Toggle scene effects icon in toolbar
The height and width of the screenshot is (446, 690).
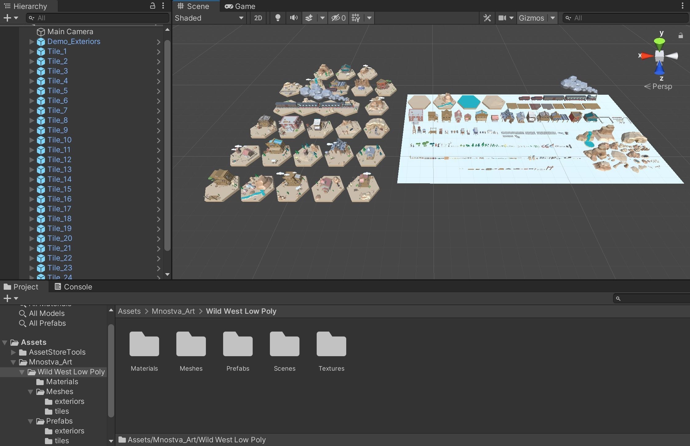tap(309, 18)
